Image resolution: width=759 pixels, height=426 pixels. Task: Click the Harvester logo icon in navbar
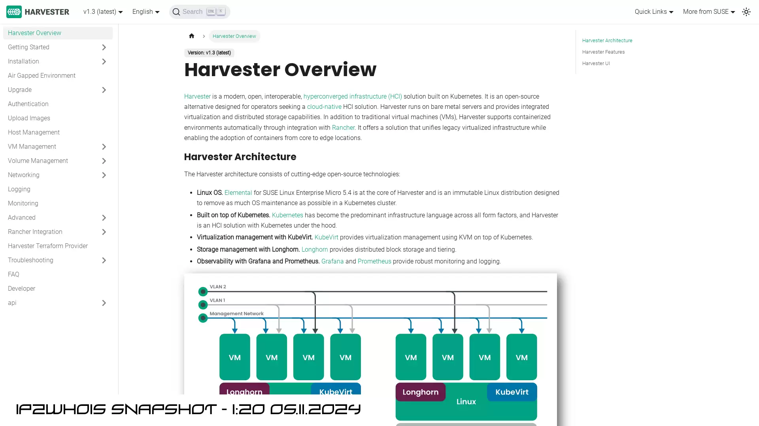click(x=13, y=11)
